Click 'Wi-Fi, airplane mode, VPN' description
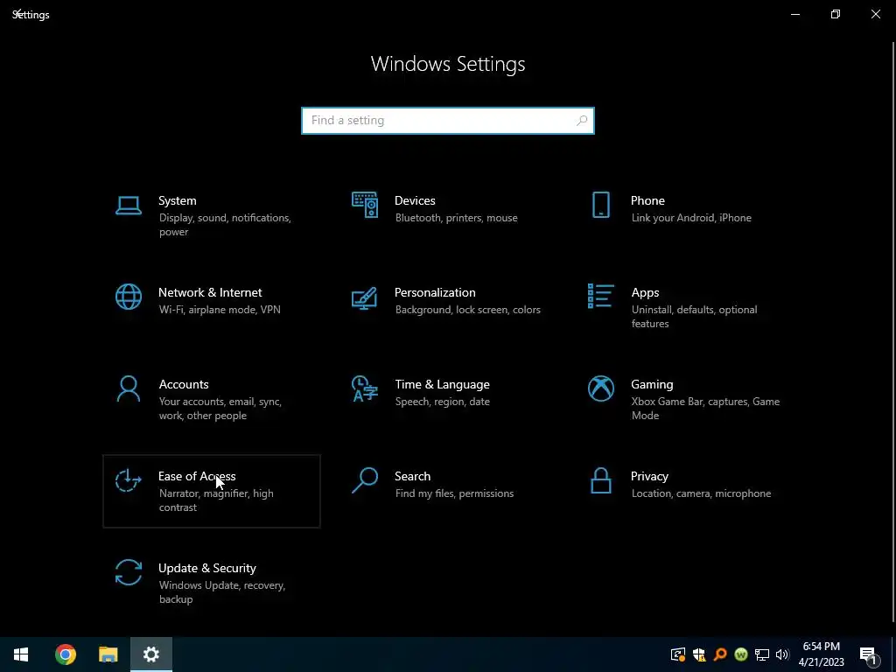 tap(220, 310)
